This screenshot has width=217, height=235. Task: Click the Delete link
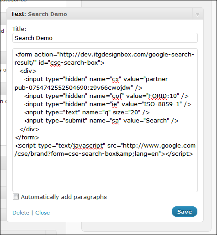click(x=21, y=213)
